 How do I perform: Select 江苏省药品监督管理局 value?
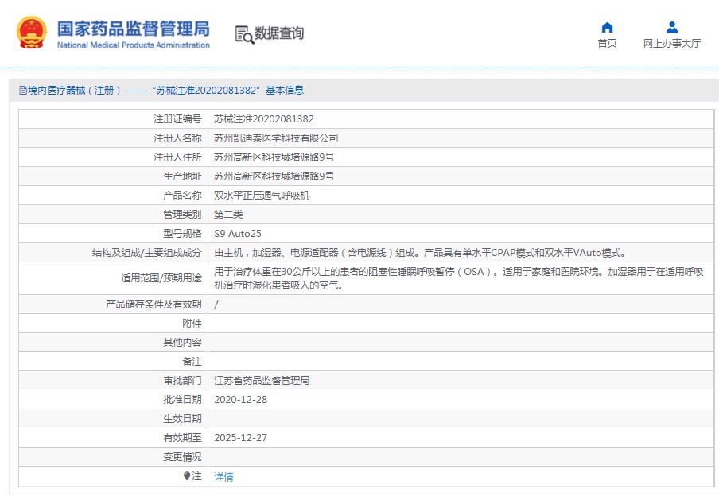[262, 380]
